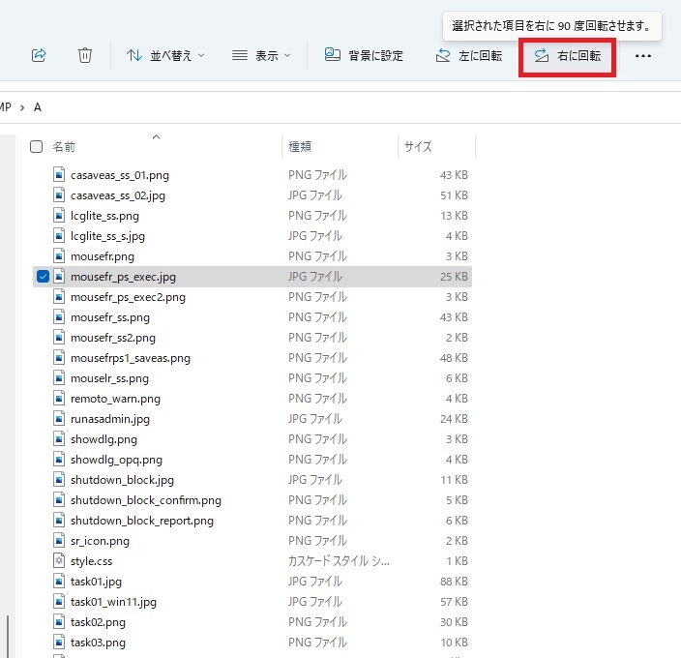Click the 88 KB size of task01.jpg
Image resolution: width=681 pixels, height=658 pixels.
click(x=454, y=582)
